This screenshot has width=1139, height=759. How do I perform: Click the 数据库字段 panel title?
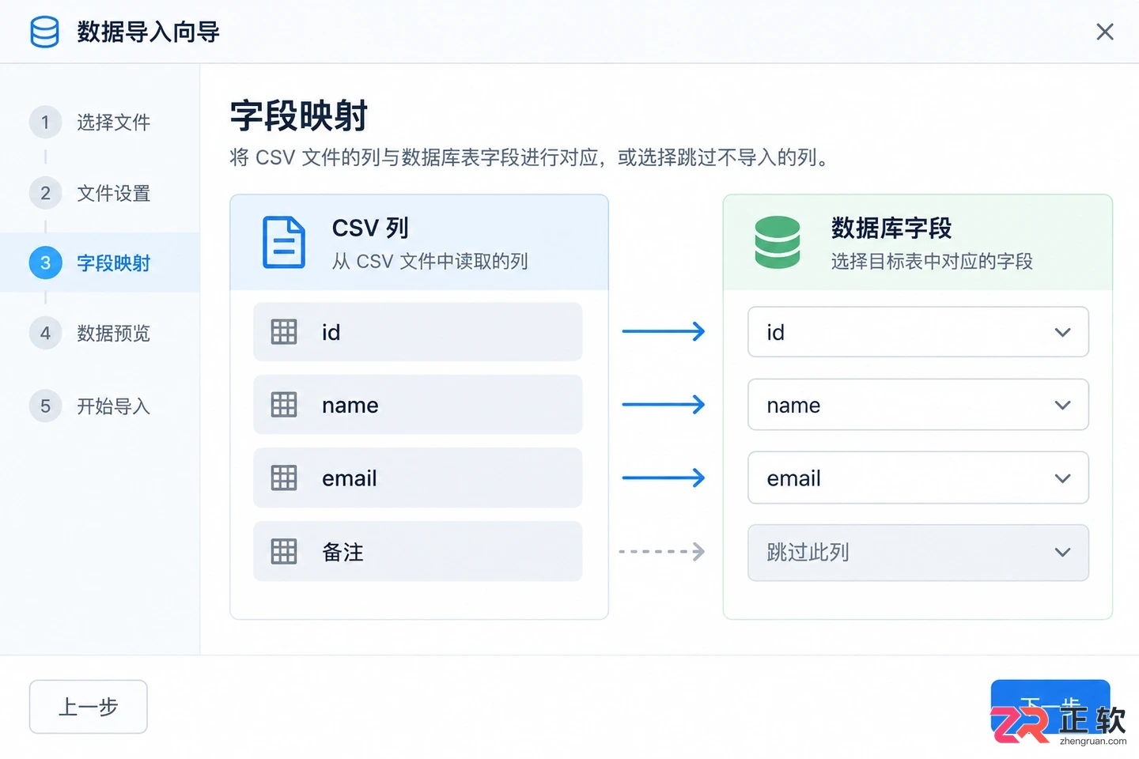click(891, 228)
